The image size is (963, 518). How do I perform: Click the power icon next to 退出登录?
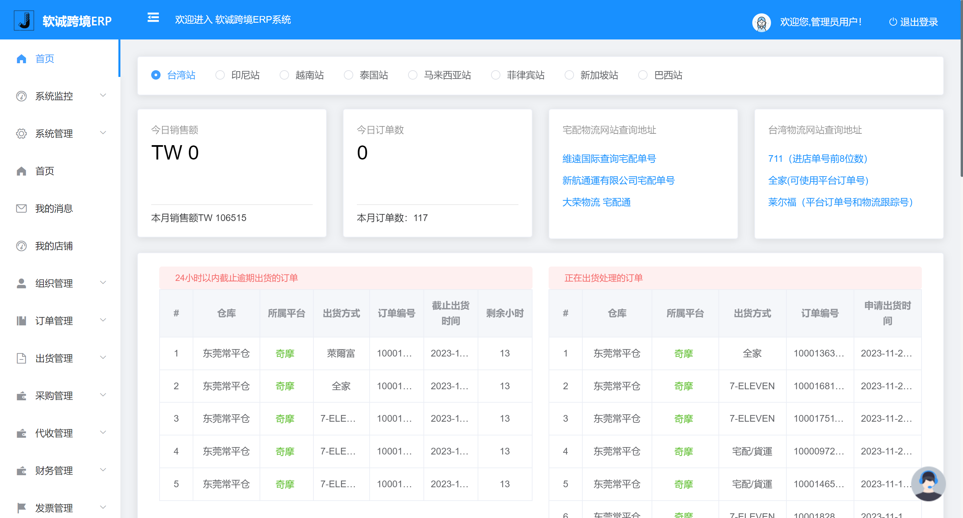pos(893,22)
